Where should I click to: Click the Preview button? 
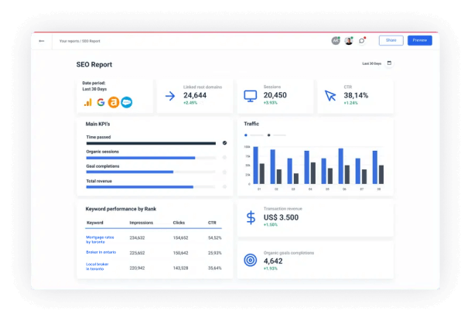point(419,40)
